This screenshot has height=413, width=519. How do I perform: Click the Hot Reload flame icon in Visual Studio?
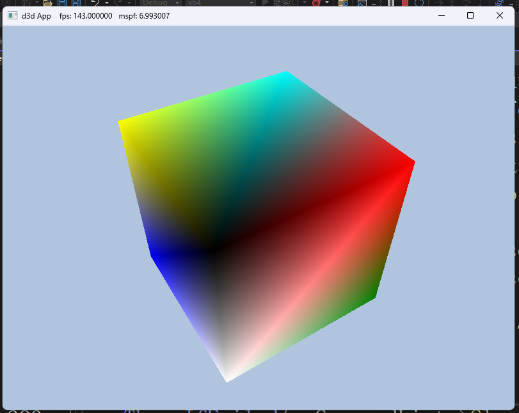[x=316, y=3]
